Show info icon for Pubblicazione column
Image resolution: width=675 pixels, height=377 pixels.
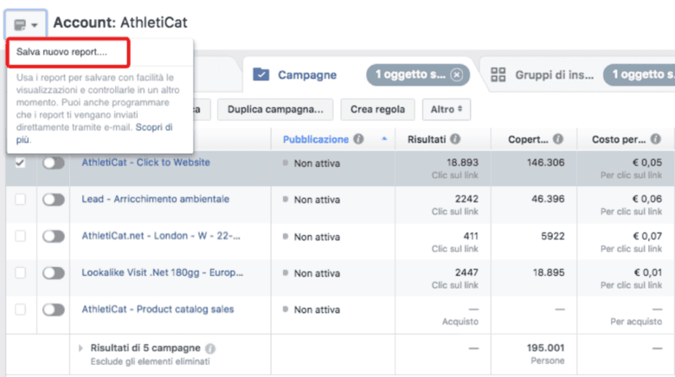click(x=358, y=139)
